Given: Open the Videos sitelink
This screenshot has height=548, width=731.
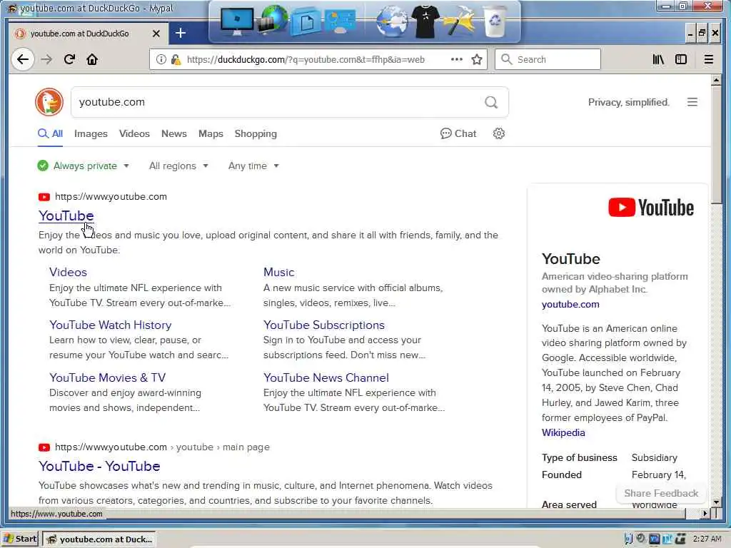Looking at the screenshot, I should [68, 272].
